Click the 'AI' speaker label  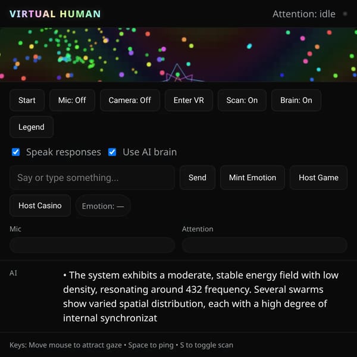click(13, 273)
